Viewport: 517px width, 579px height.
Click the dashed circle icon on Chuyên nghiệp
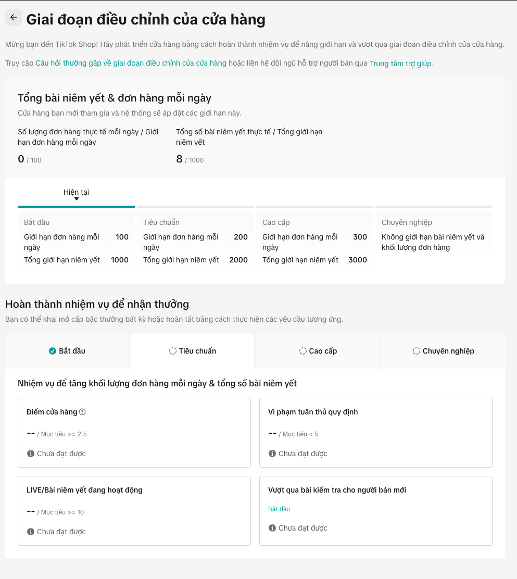pyautogui.click(x=417, y=351)
